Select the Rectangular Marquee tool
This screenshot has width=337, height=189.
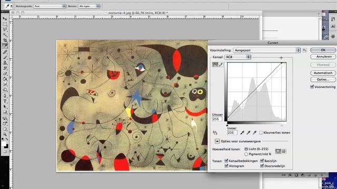(5, 24)
